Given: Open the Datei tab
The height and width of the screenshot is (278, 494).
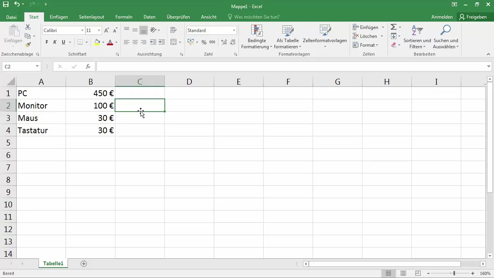Looking at the screenshot, I should [12, 17].
